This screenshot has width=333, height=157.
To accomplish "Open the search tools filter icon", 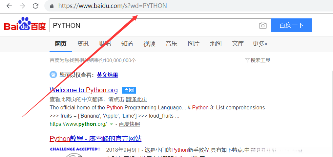I will pos(247,60).
